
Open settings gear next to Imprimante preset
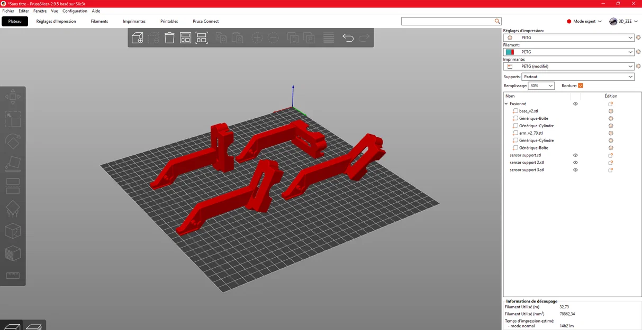[638, 66]
